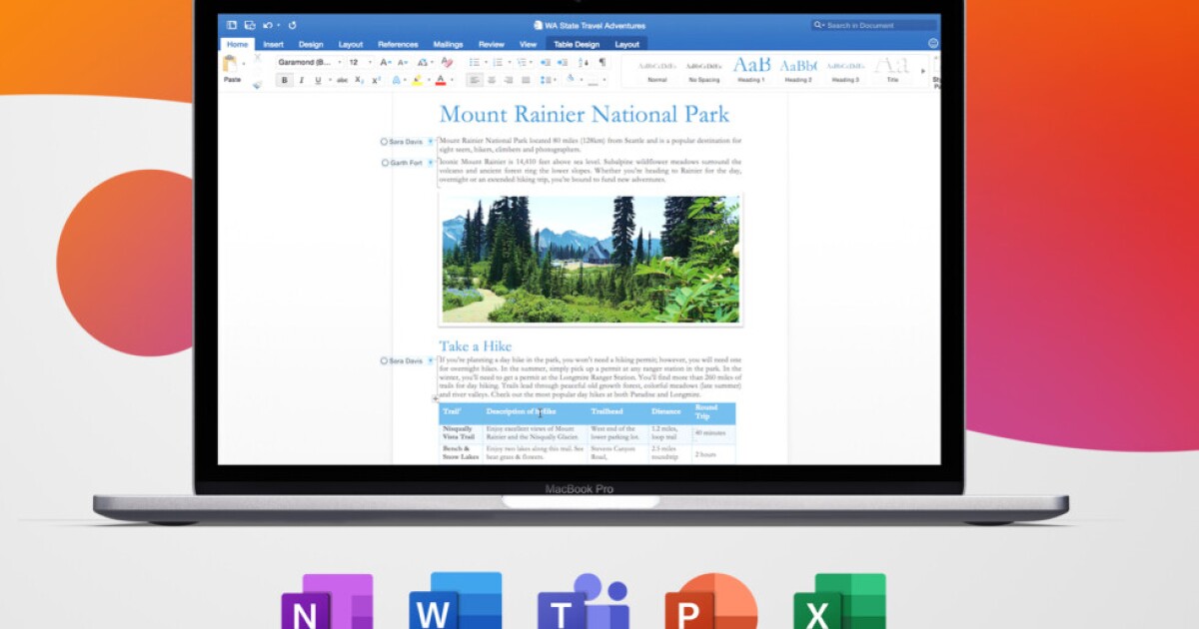Expand the Bullets dropdown arrow
Viewport: 1199px width, 629px height.
[486, 62]
